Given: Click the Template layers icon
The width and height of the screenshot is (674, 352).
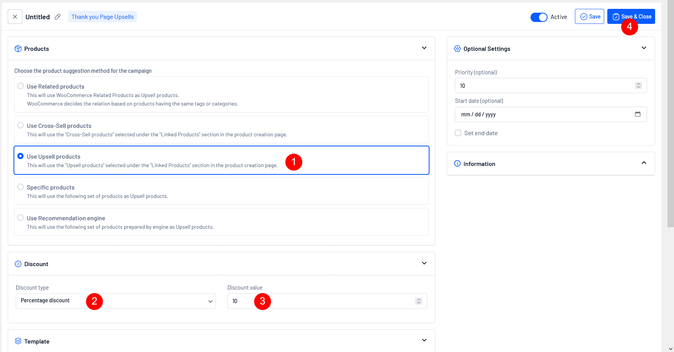Looking at the screenshot, I should (18, 341).
